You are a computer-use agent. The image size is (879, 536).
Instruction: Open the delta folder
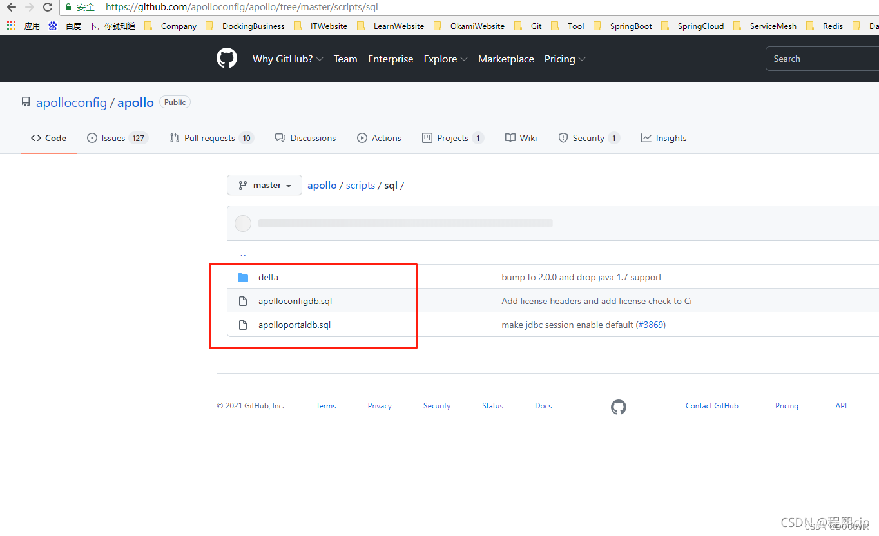268,277
